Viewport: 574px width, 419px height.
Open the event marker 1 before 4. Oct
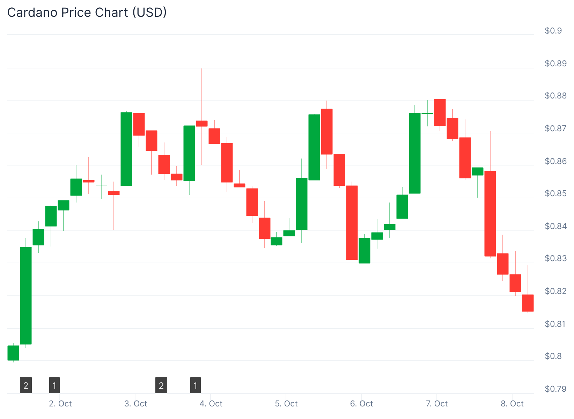(196, 385)
